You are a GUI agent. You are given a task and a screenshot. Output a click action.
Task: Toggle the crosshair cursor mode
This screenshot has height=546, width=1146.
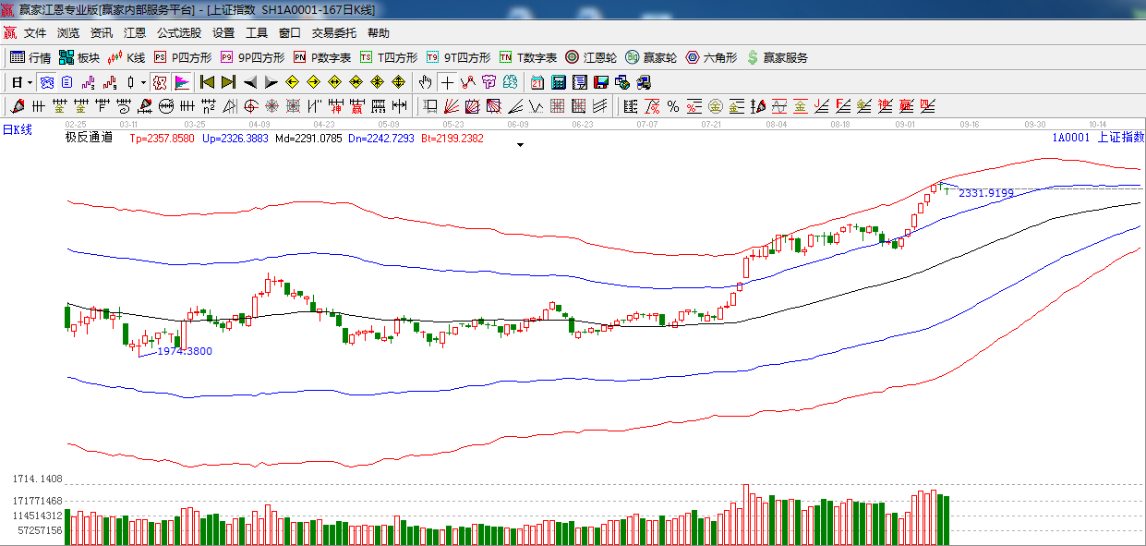(447, 82)
